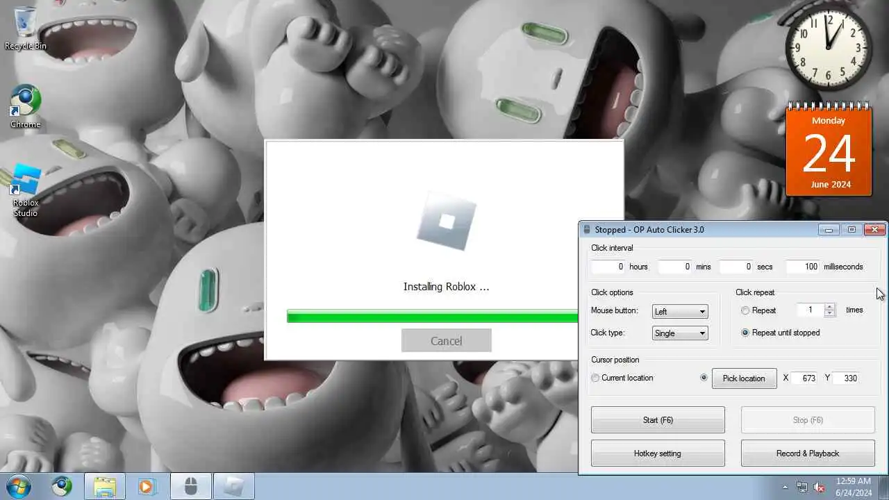Select the Repeat times radio button

[745, 310]
